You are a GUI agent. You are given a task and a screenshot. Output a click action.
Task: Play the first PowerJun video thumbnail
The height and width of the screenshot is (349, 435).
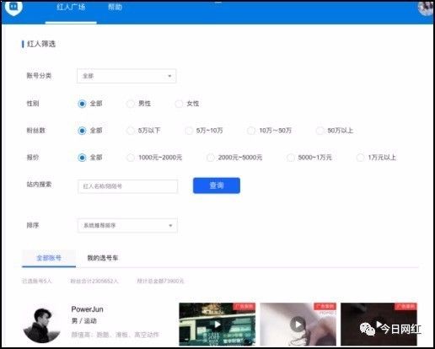coord(217,325)
